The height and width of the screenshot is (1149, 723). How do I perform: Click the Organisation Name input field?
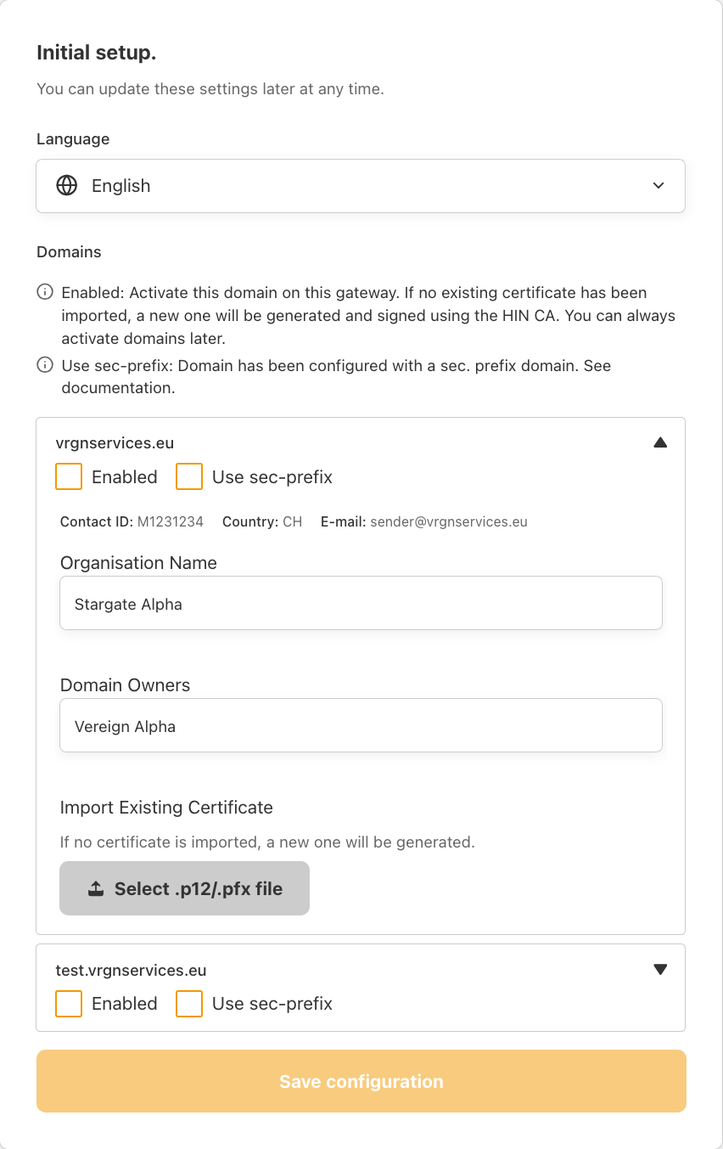[x=361, y=604]
